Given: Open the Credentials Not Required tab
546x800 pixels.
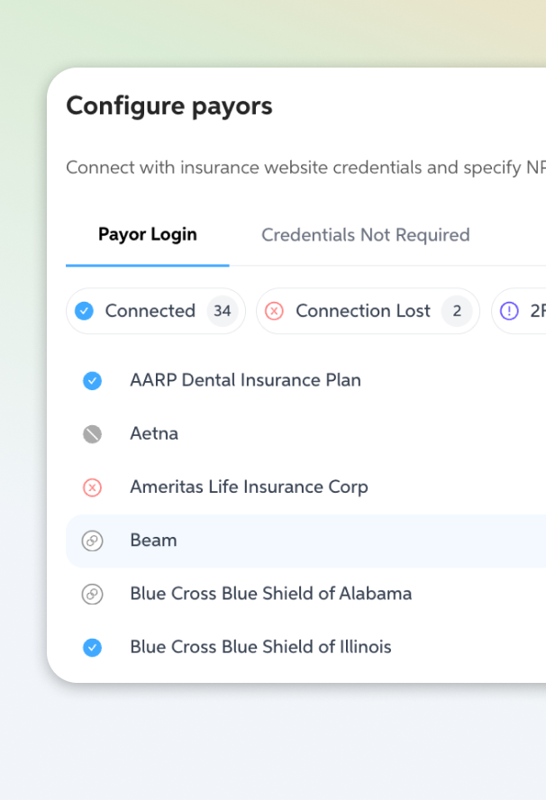Looking at the screenshot, I should 365,235.
